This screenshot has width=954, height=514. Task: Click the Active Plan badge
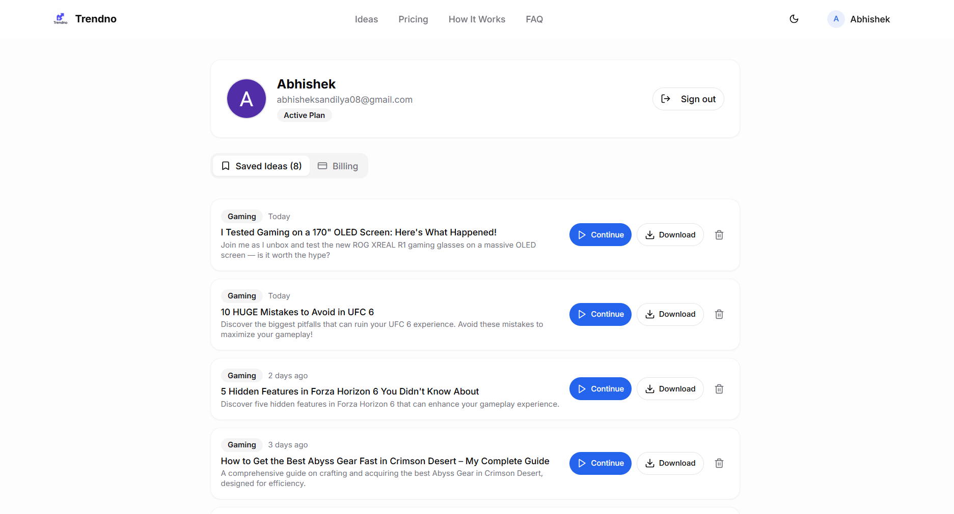point(304,115)
